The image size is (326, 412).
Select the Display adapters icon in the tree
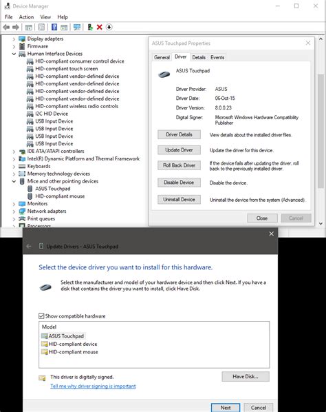pos(22,39)
